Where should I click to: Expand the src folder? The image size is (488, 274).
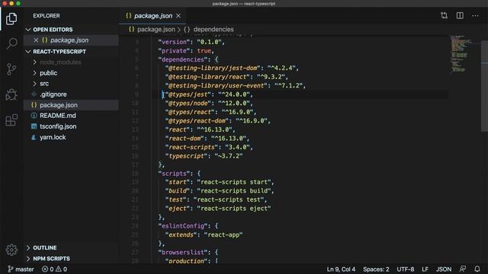point(34,84)
